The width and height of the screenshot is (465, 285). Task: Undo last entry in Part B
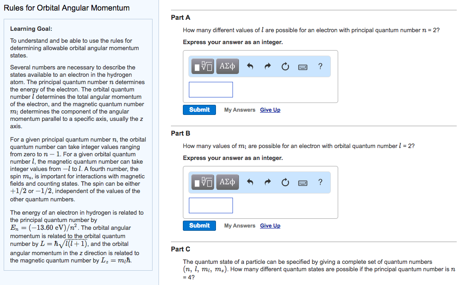[250, 182]
